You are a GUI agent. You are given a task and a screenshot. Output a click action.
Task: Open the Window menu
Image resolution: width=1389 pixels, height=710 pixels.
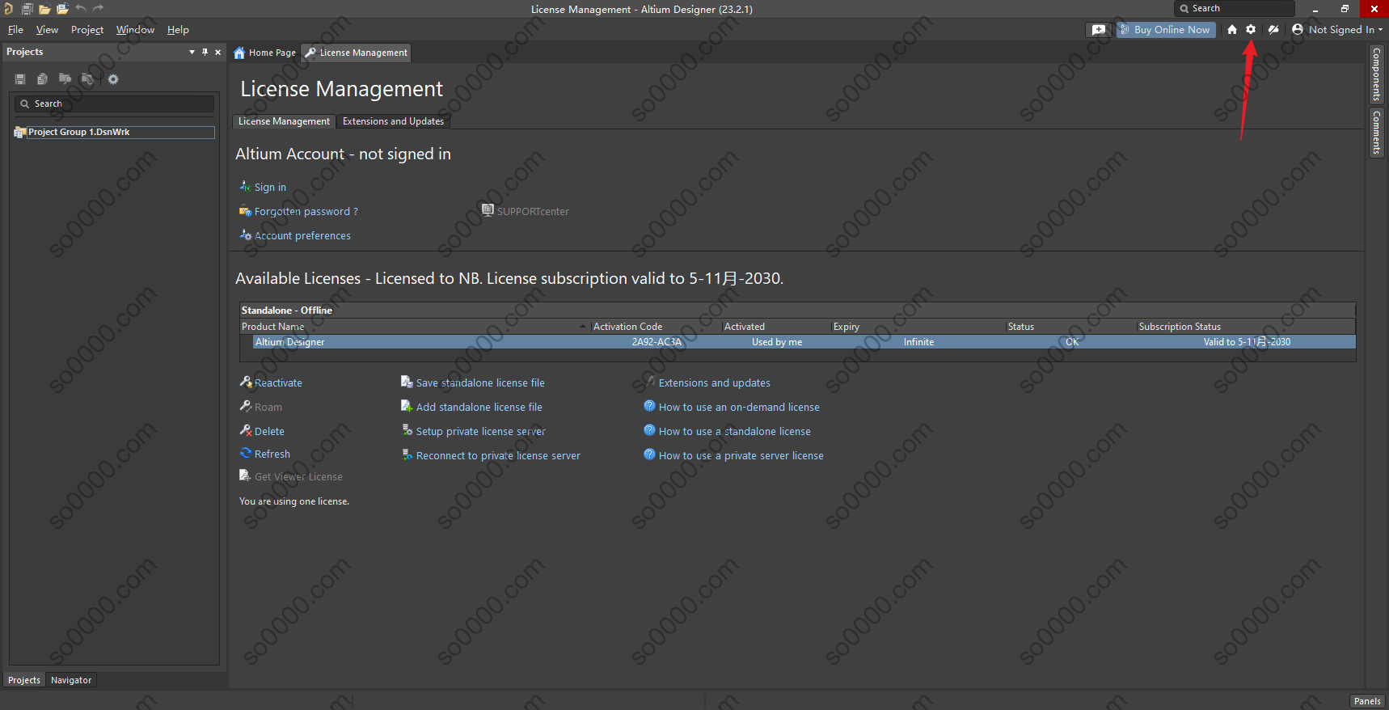point(135,30)
